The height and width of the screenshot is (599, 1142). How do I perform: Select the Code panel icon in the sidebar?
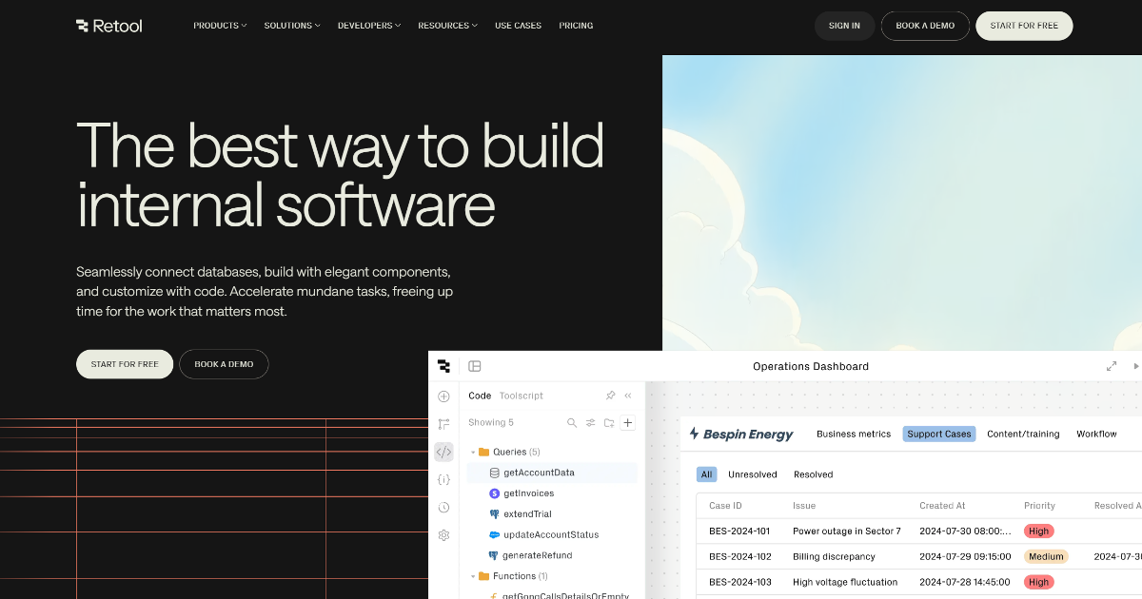coord(443,452)
